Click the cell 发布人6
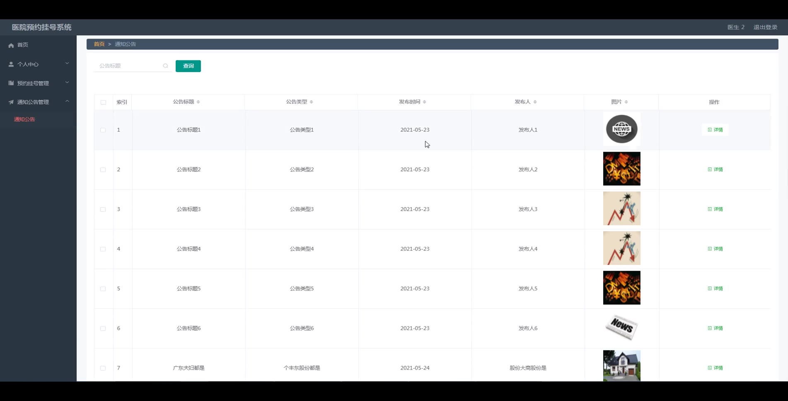This screenshot has height=401, width=788. (x=528, y=328)
